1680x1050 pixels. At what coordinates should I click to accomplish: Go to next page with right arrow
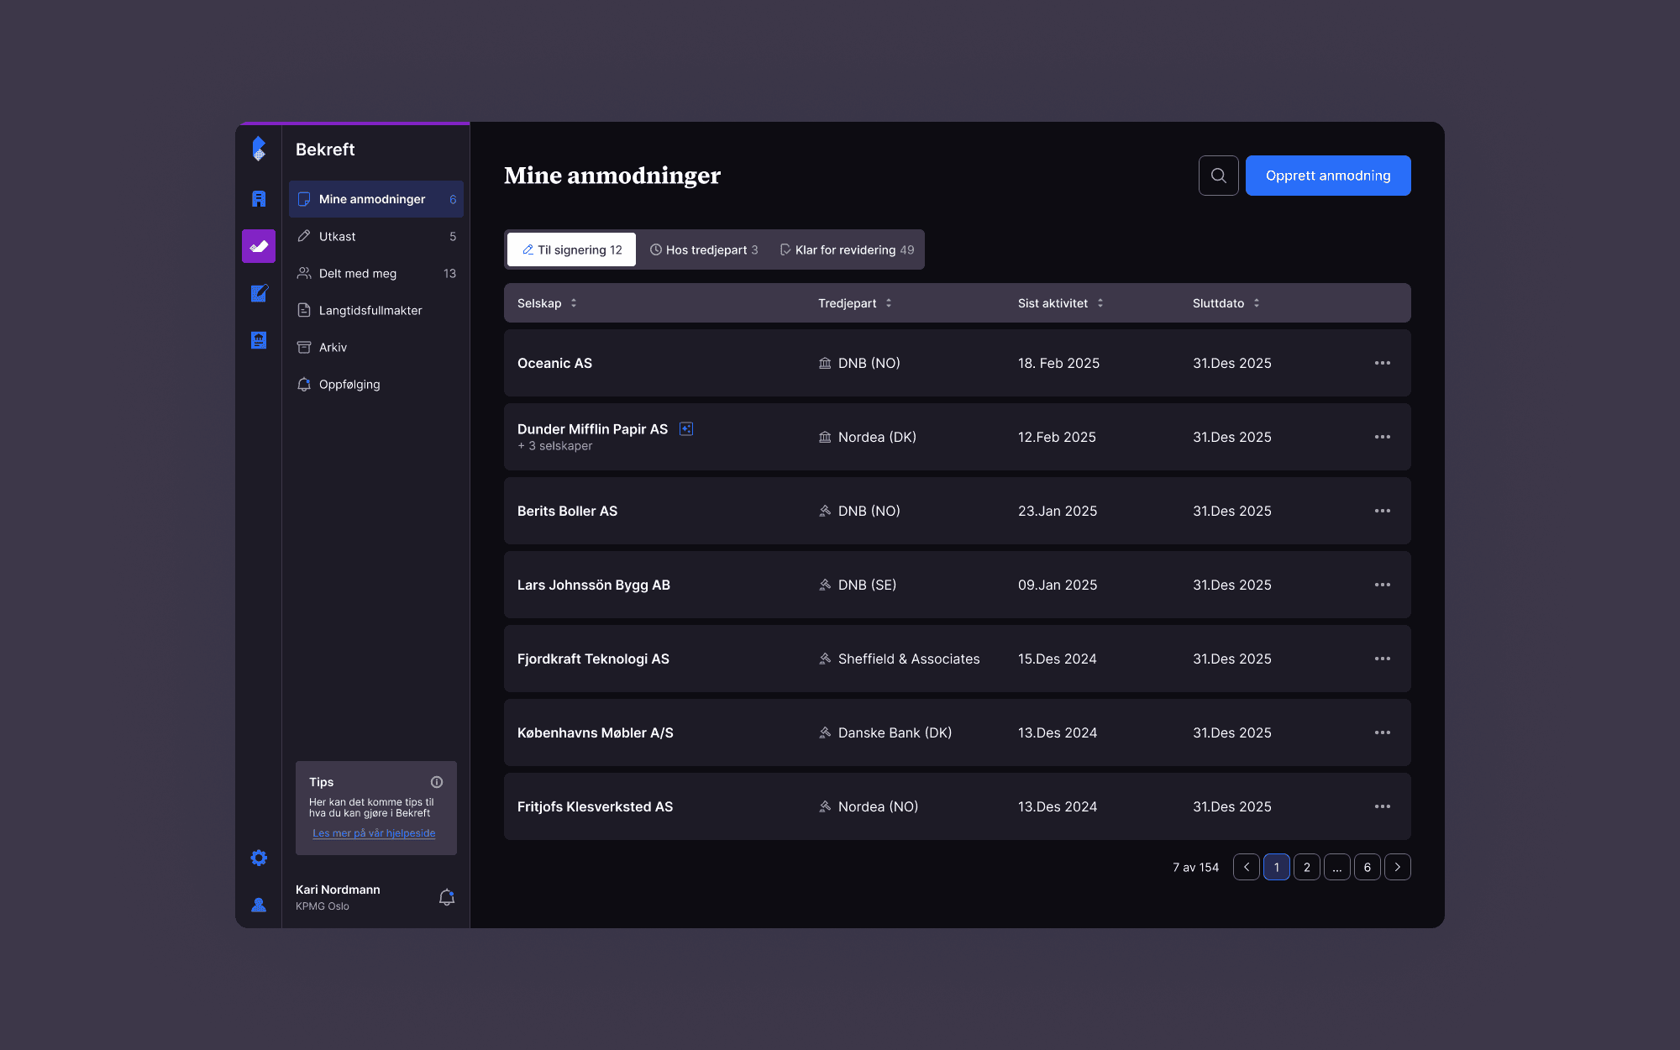pyautogui.click(x=1397, y=867)
